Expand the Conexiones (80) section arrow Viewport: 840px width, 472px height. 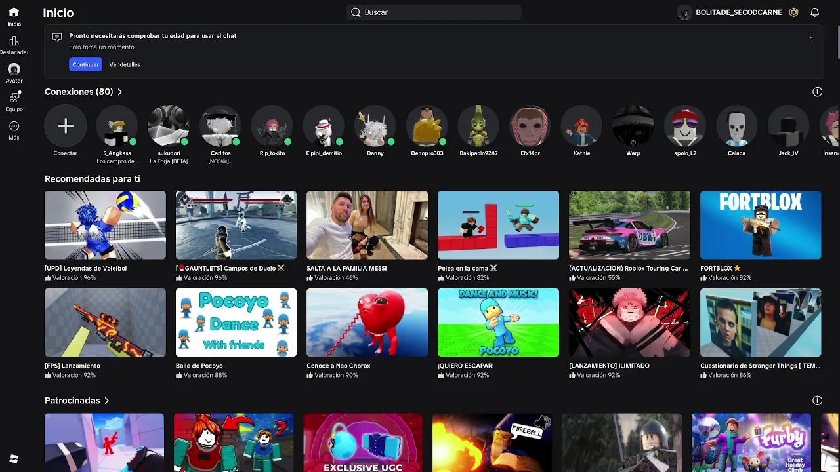120,92
